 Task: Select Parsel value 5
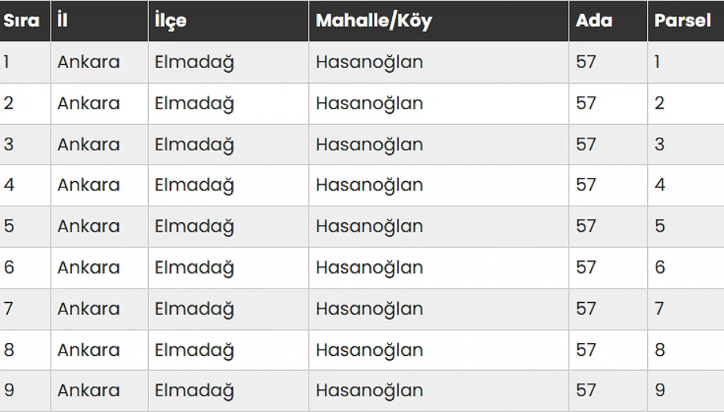tap(660, 226)
